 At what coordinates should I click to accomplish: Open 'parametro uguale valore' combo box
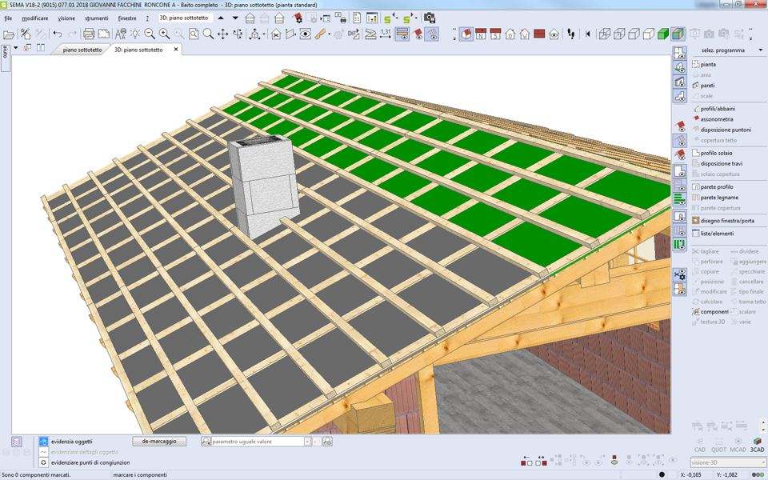(307, 442)
